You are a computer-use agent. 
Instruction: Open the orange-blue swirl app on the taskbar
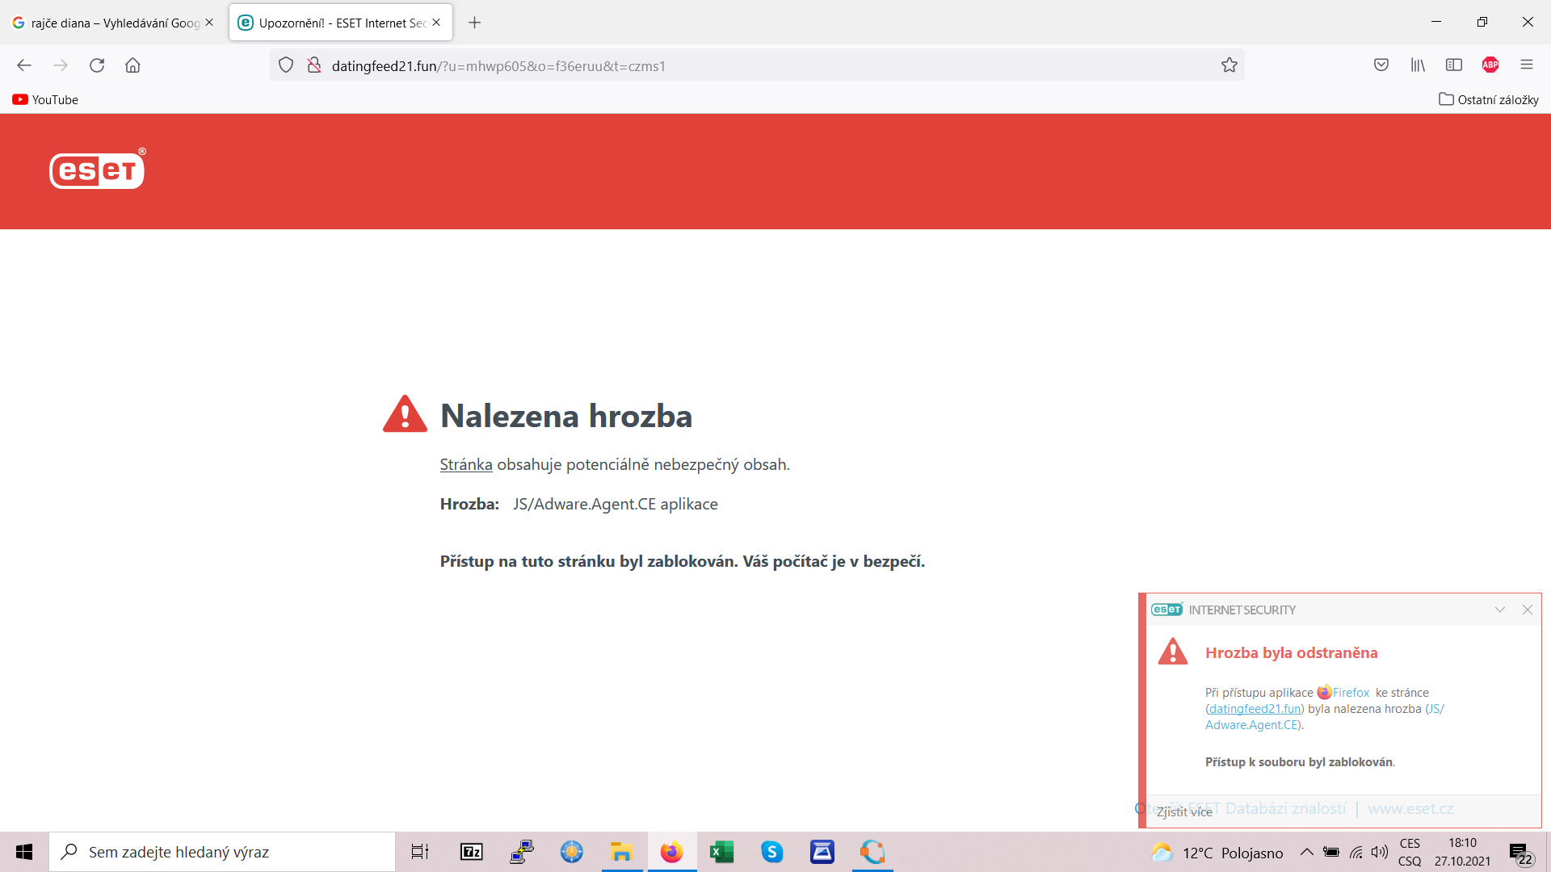coord(872,852)
